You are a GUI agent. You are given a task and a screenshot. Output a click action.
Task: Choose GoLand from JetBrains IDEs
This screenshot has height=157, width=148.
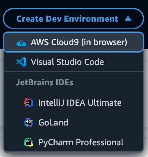[x=73, y=122]
